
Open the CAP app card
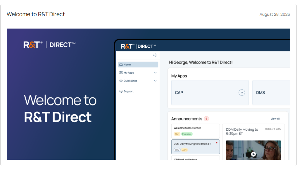tap(210, 93)
